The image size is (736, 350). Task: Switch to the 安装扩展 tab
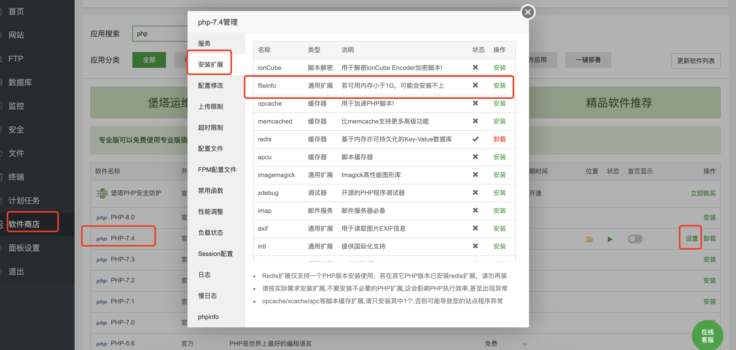click(x=210, y=65)
